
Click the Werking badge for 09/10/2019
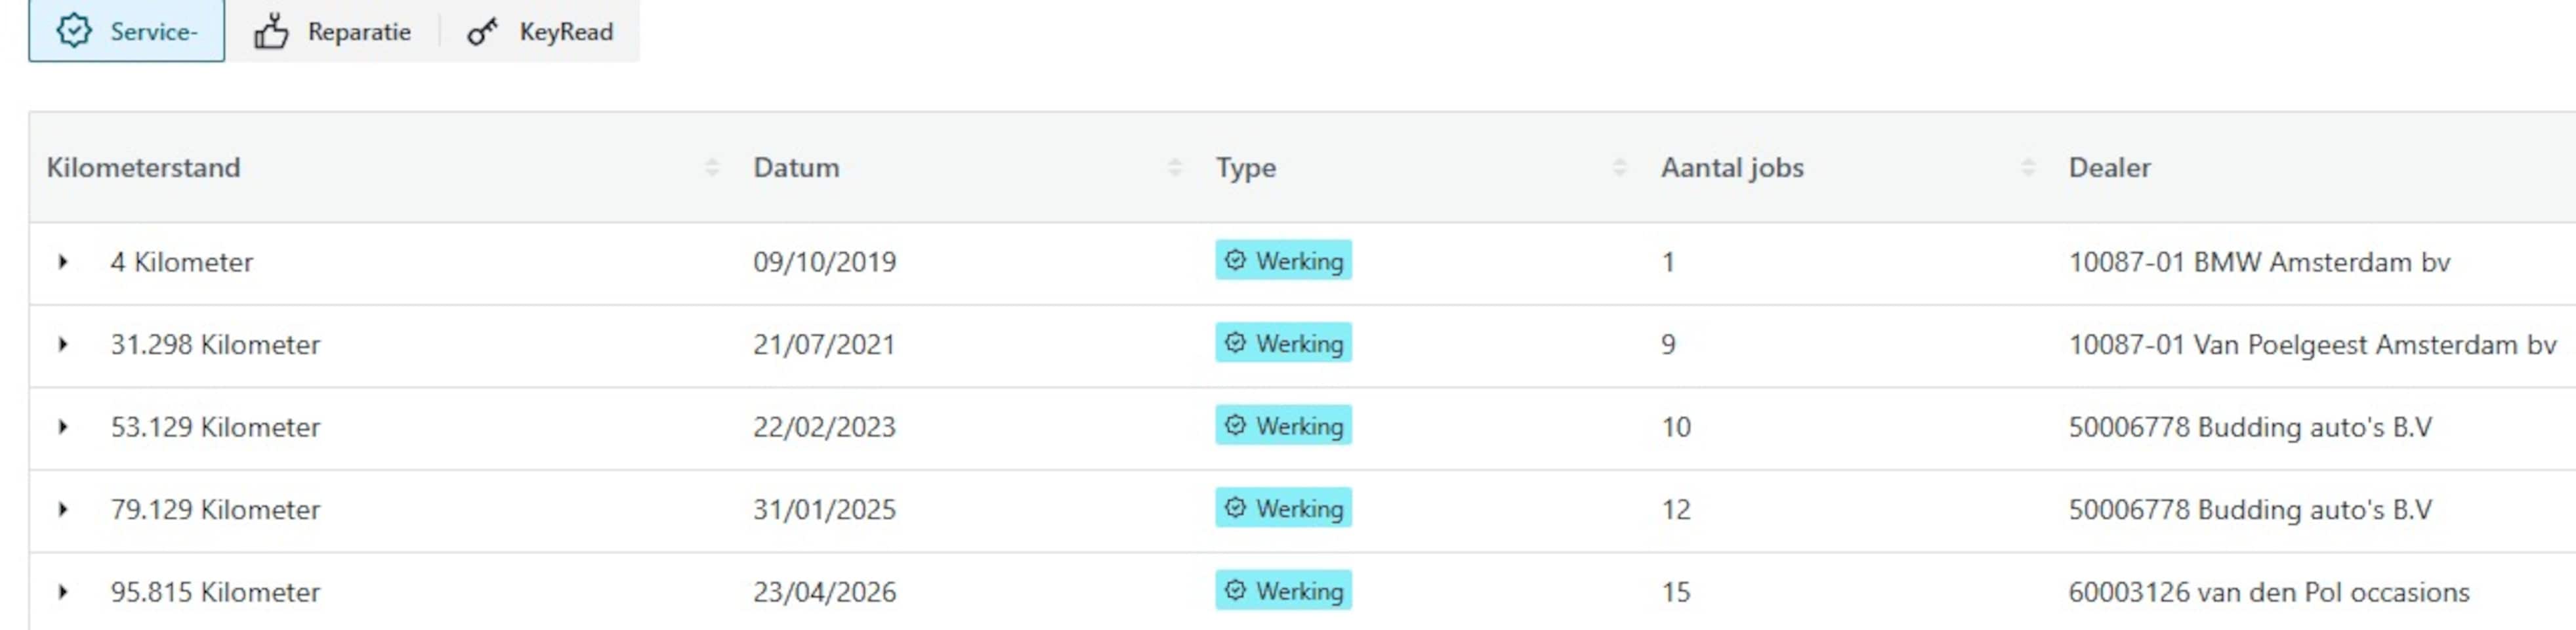(x=1283, y=261)
